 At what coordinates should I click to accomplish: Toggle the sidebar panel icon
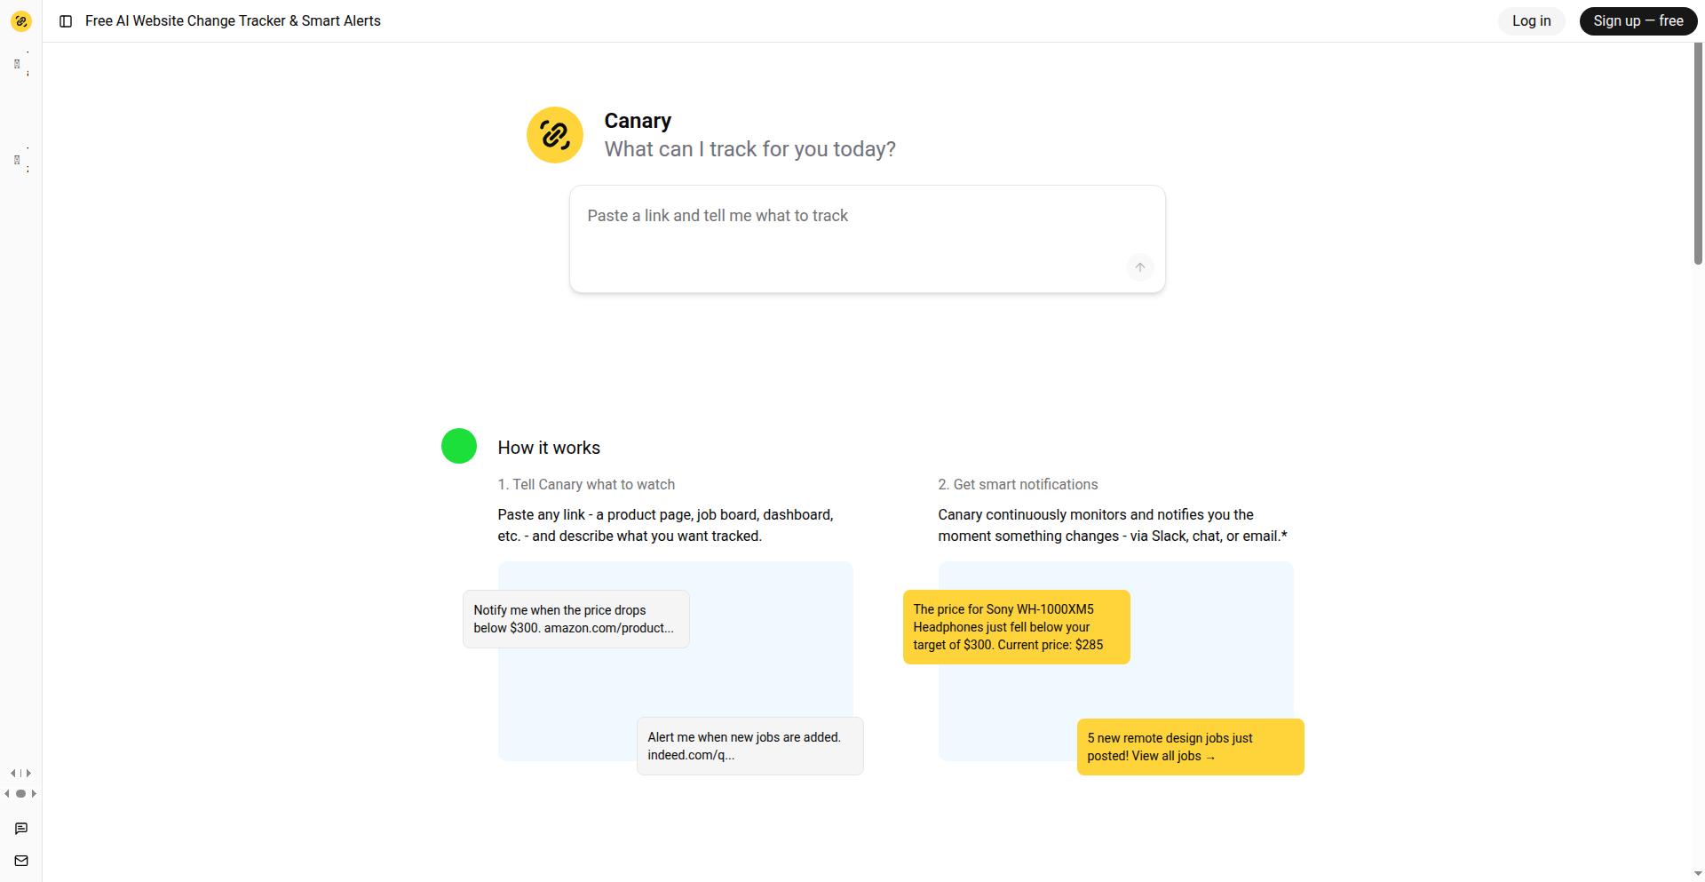coord(66,21)
